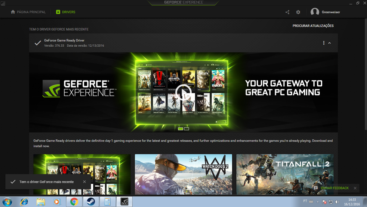Click heading Tem o driver GeForce mais recente
The image size is (367, 207).
coord(59,29)
